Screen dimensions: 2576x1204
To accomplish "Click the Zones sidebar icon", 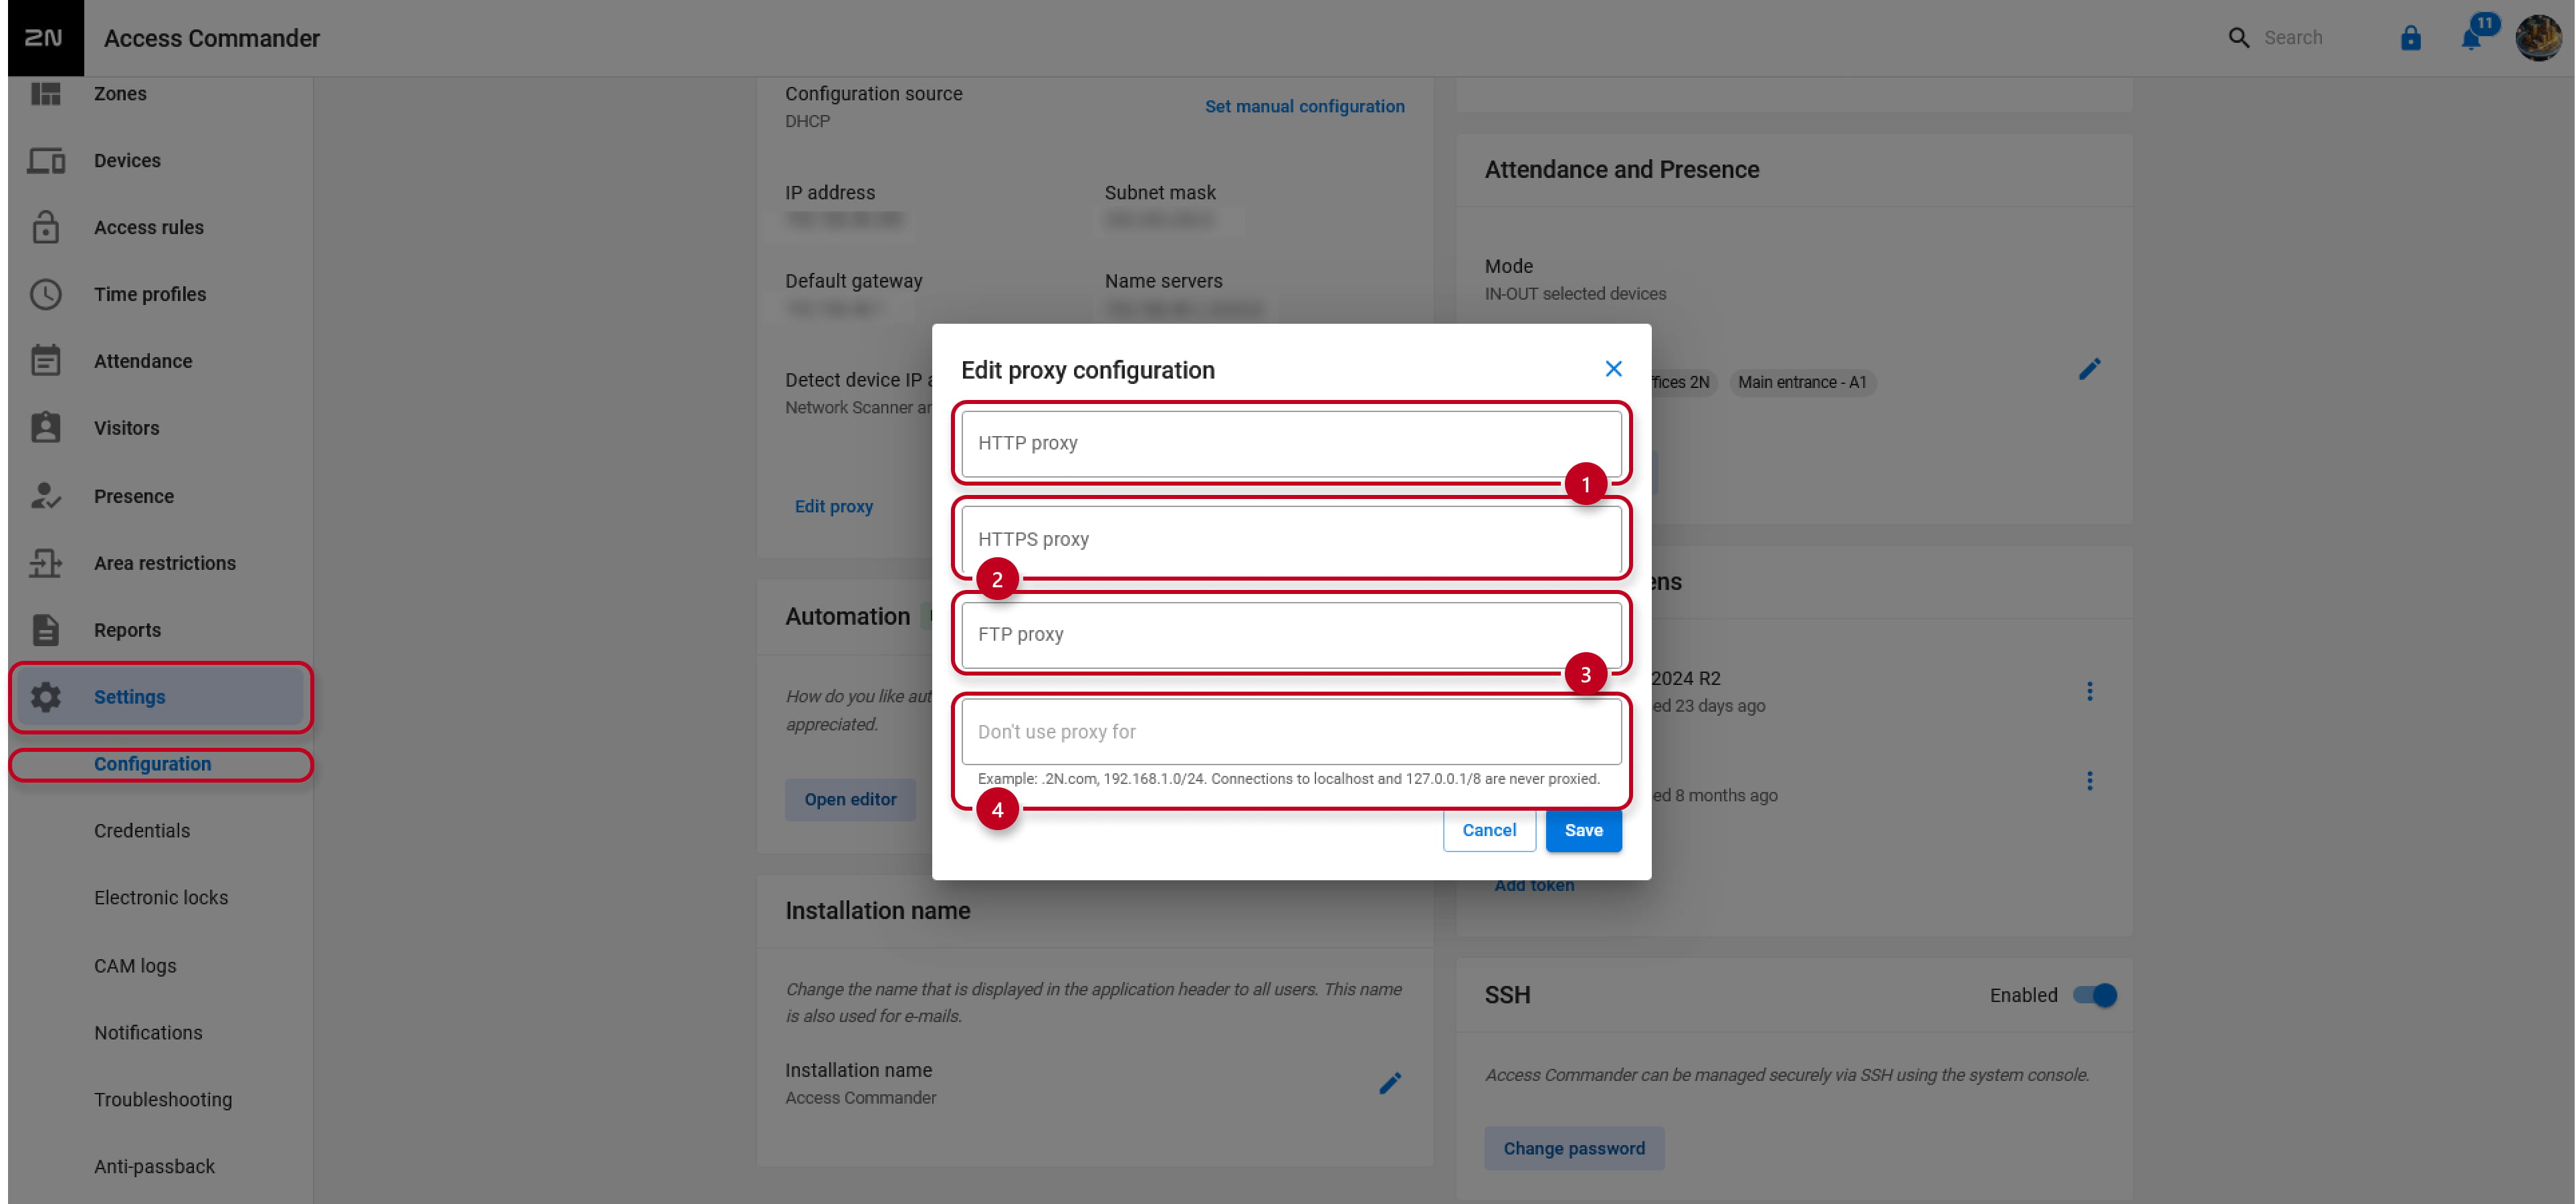I will click(x=46, y=93).
